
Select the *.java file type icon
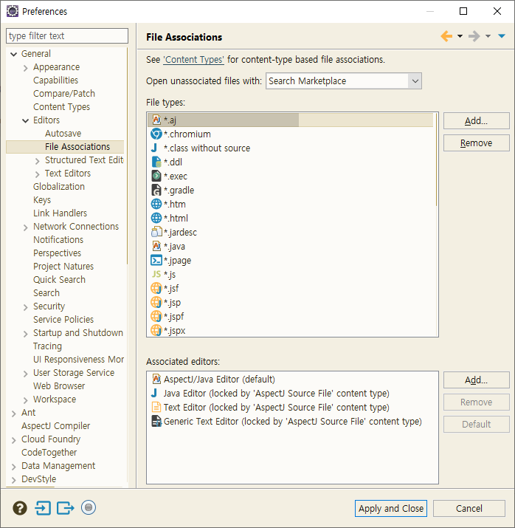(156, 246)
